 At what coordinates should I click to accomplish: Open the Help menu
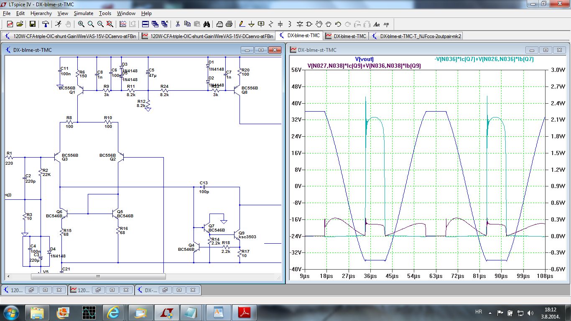point(146,13)
